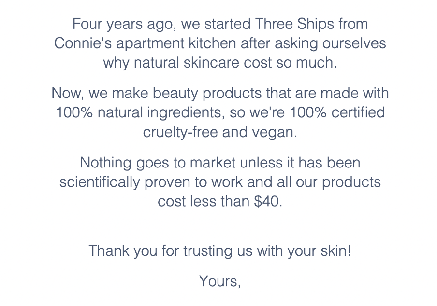
Task: Click the phrase "cruelty-free"
Action: click(180, 132)
